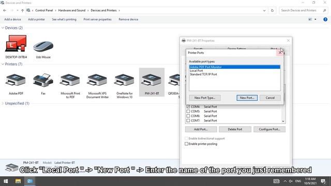Image resolution: width=331 pixels, height=186 pixels.
Task: Open the address bar history dropdown
Action: [x=264, y=10]
